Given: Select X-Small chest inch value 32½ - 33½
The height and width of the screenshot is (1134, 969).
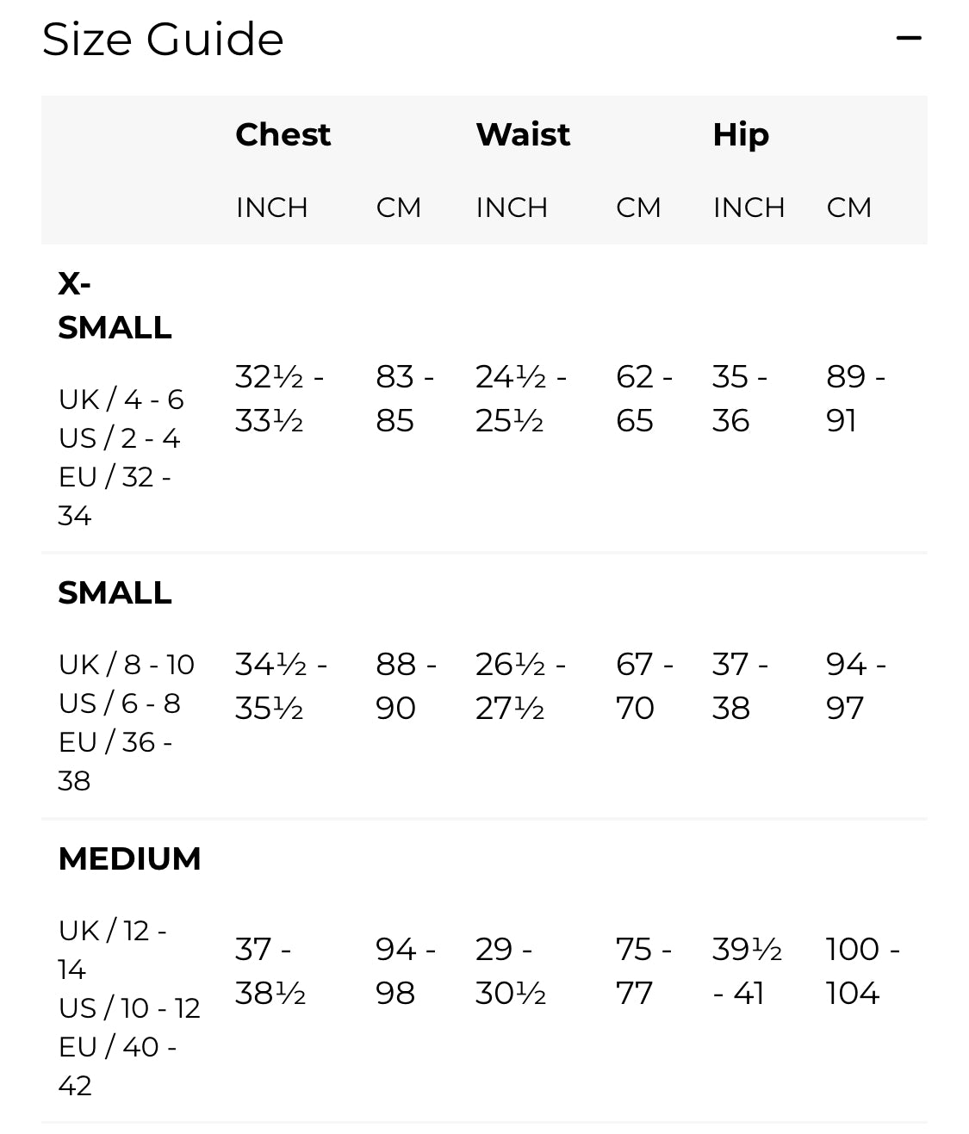Looking at the screenshot, I should coord(279,399).
